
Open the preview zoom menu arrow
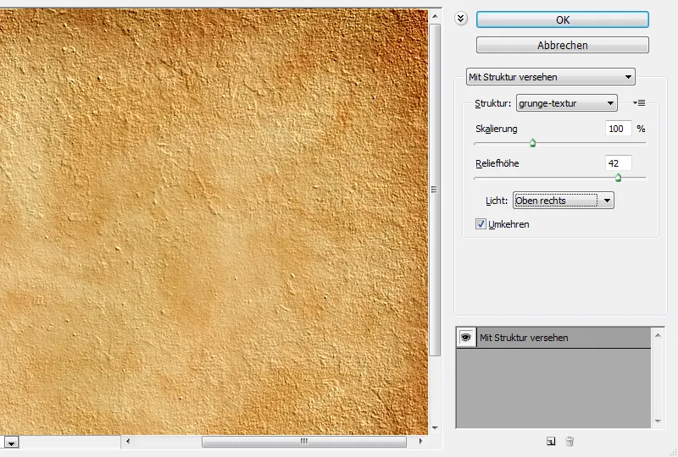(11, 443)
